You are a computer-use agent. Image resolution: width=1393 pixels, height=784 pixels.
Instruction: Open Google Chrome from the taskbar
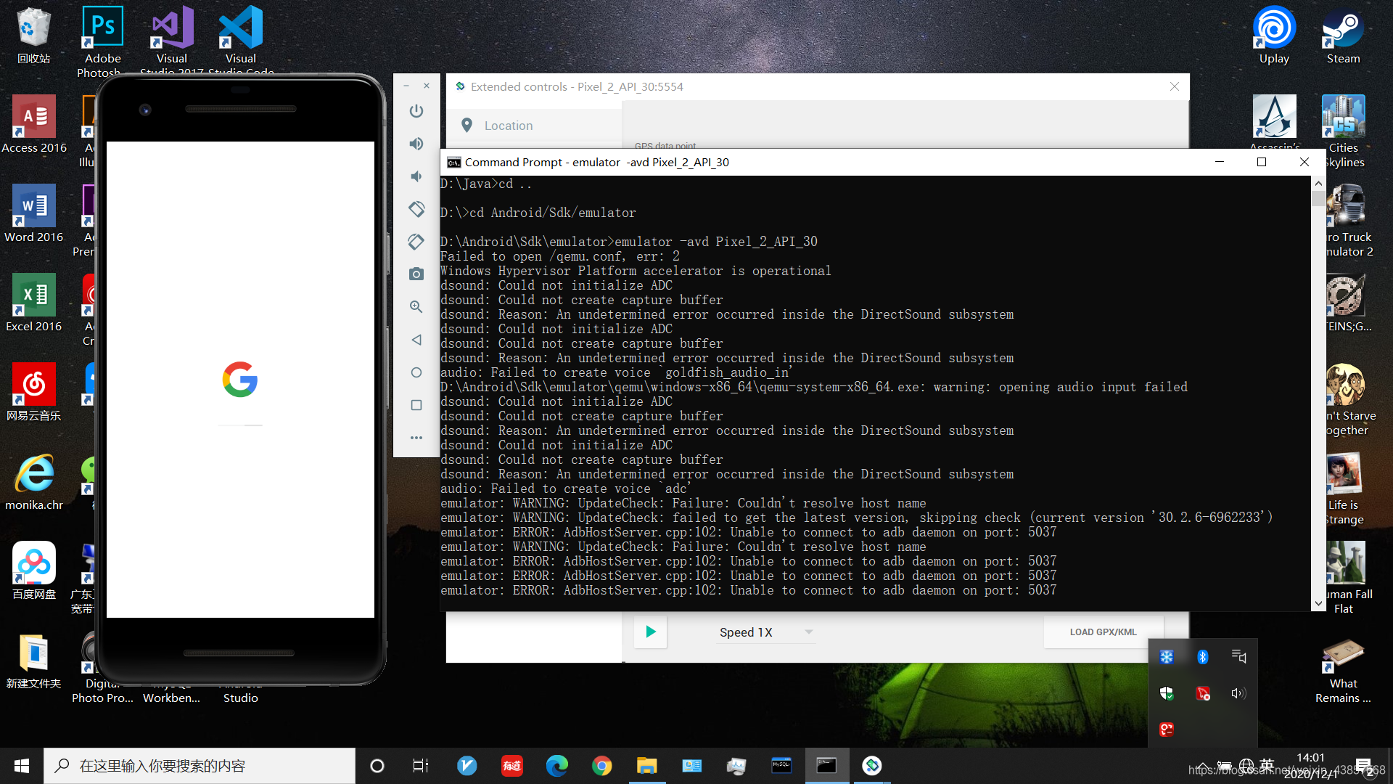coord(601,766)
